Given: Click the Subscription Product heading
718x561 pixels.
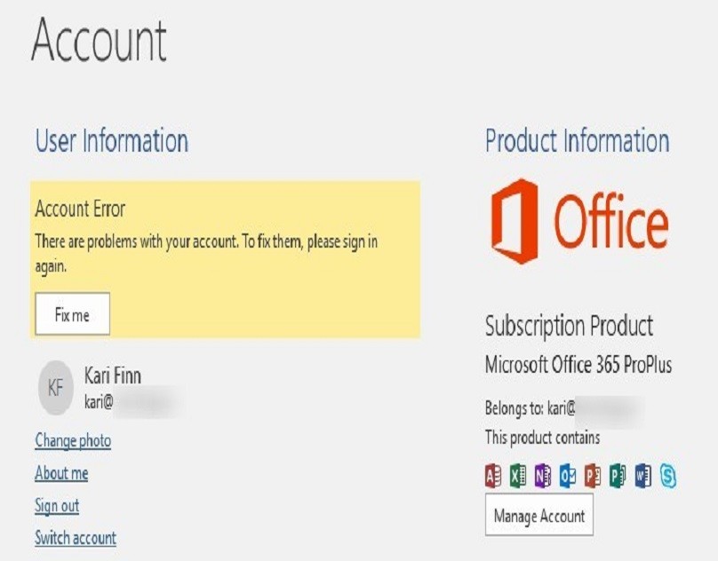Looking at the screenshot, I should (569, 326).
